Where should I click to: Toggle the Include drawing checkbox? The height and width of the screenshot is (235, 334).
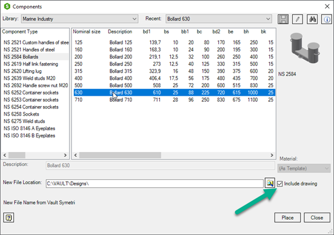(279, 184)
